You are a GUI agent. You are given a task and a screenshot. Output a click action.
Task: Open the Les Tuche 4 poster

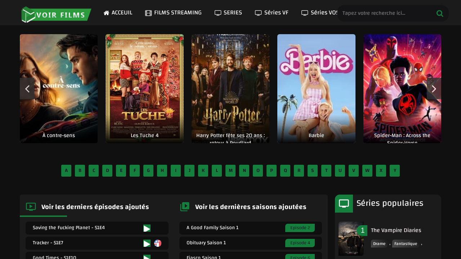pyautogui.click(x=144, y=88)
